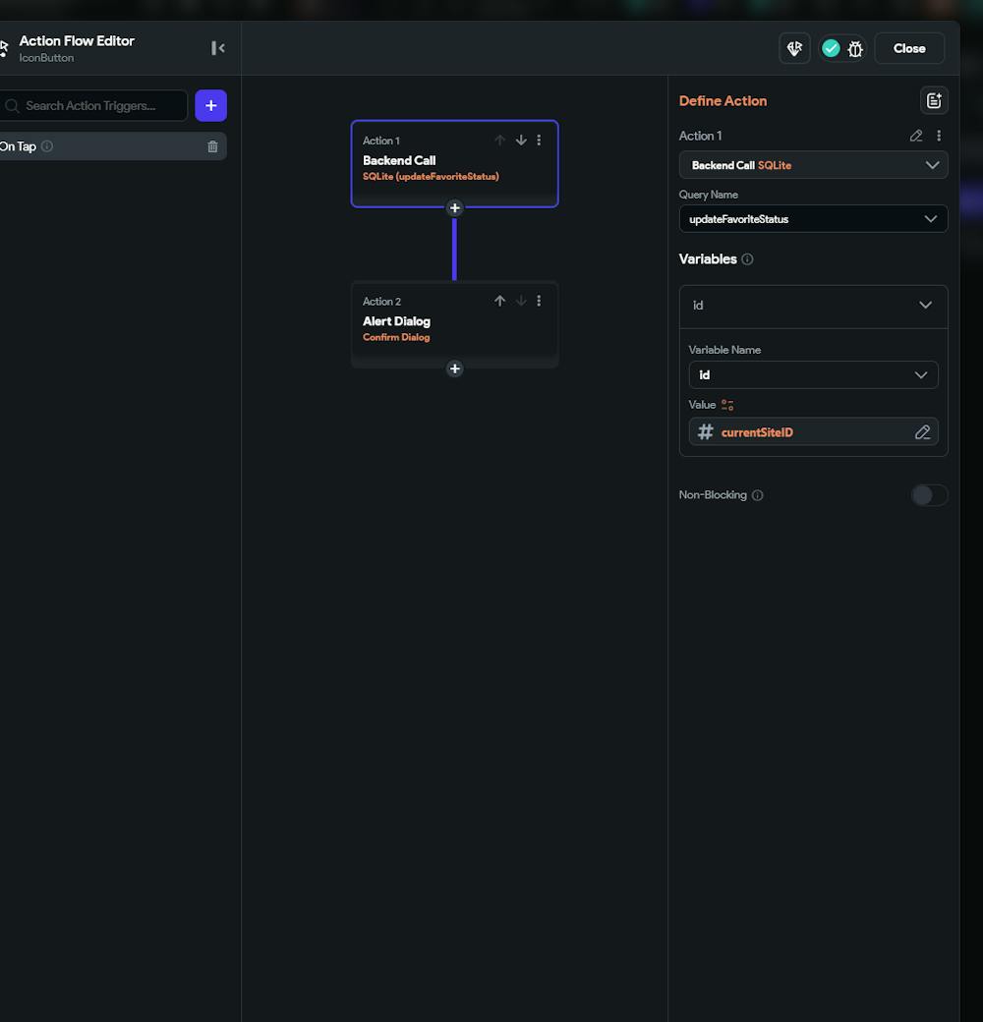Open the Define Action notes icon

934,100
